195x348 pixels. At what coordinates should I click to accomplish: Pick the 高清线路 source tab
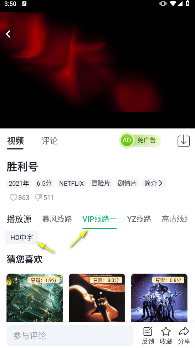pyautogui.click(x=175, y=219)
